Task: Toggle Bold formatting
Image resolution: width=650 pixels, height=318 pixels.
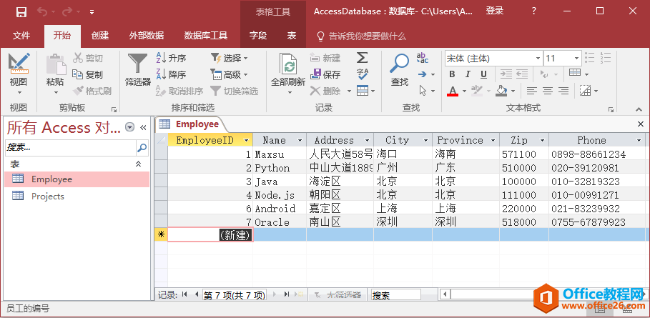Action: (x=452, y=74)
